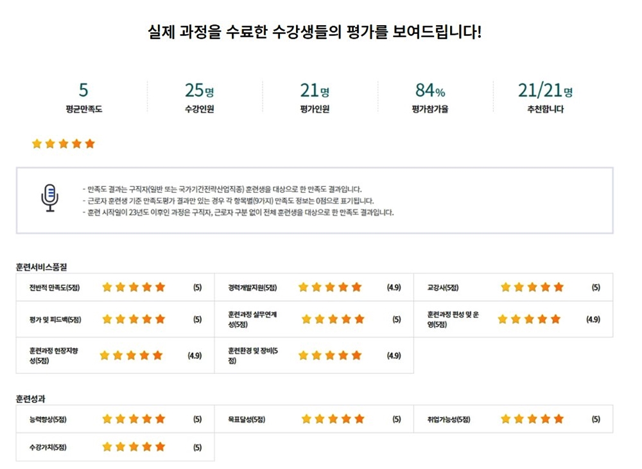Click the stars beside 훈련과정 편성 및 운영
642x469 pixels.
pyautogui.click(x=529, y=319)
